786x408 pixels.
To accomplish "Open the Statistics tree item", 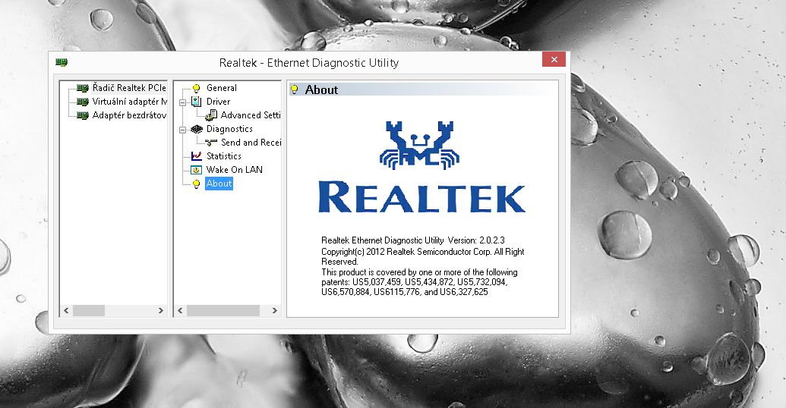I will click(x=223, y=156).
